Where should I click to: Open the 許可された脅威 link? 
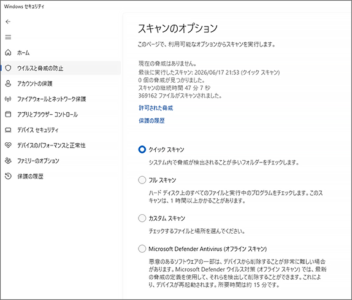pos(156,108)
